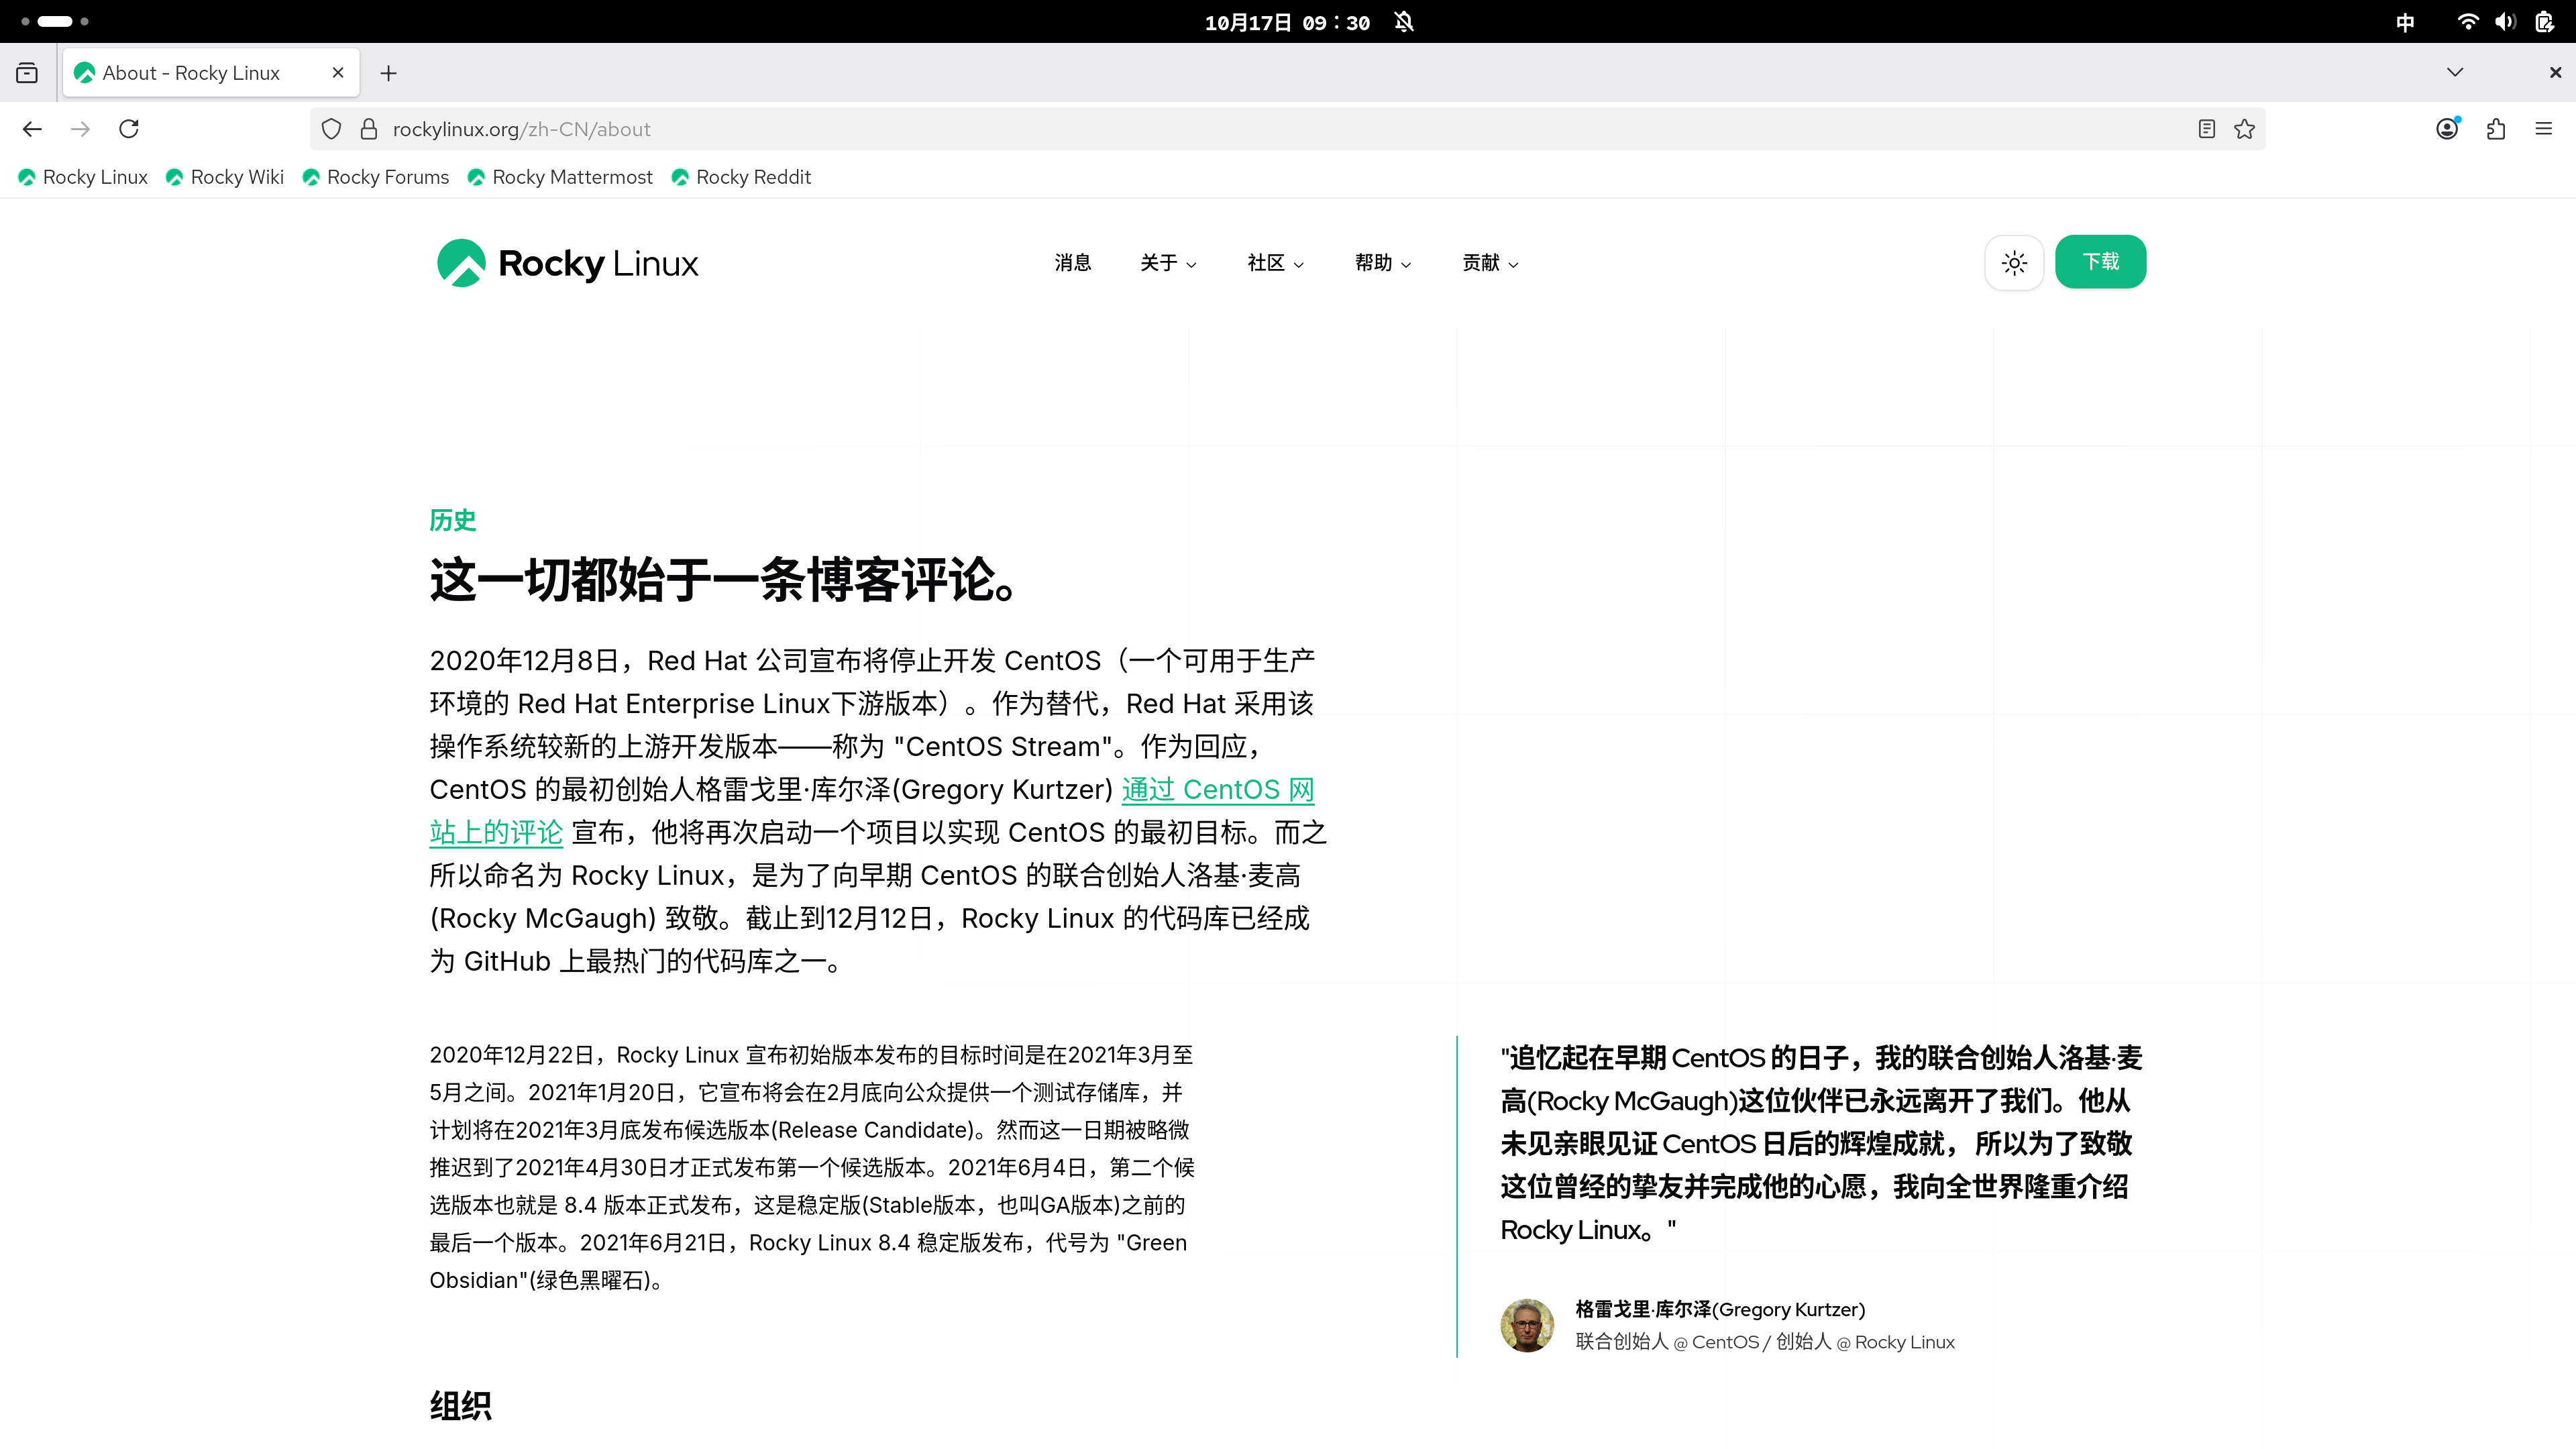Click the Wi-Fi status icon
2576x1449 pixels.
tap(2468, 22)
